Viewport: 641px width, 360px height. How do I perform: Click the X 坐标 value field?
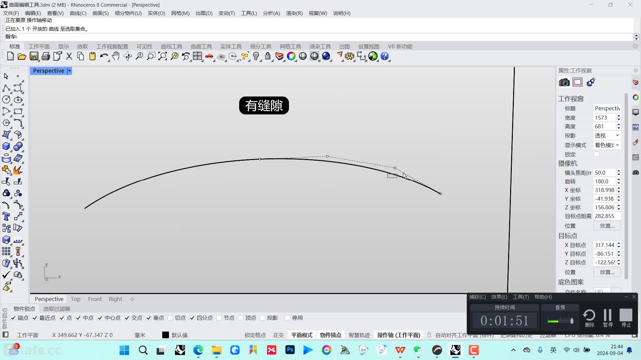click(605, 190)
